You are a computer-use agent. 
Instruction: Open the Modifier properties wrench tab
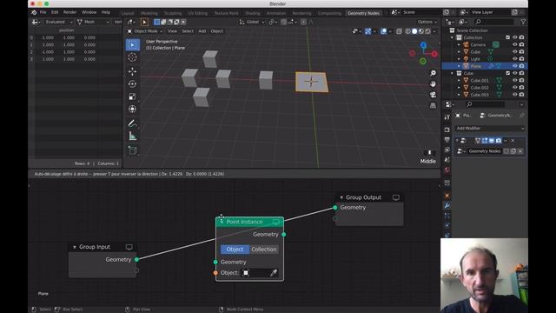pos(447,205)
